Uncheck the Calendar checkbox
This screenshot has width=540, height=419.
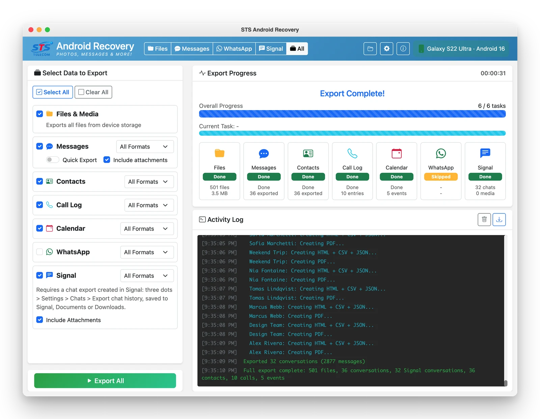coord(39,228)
